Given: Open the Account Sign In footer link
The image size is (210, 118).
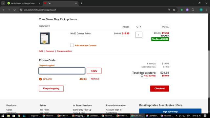Looking at the screenshot, I should [114, 110].
